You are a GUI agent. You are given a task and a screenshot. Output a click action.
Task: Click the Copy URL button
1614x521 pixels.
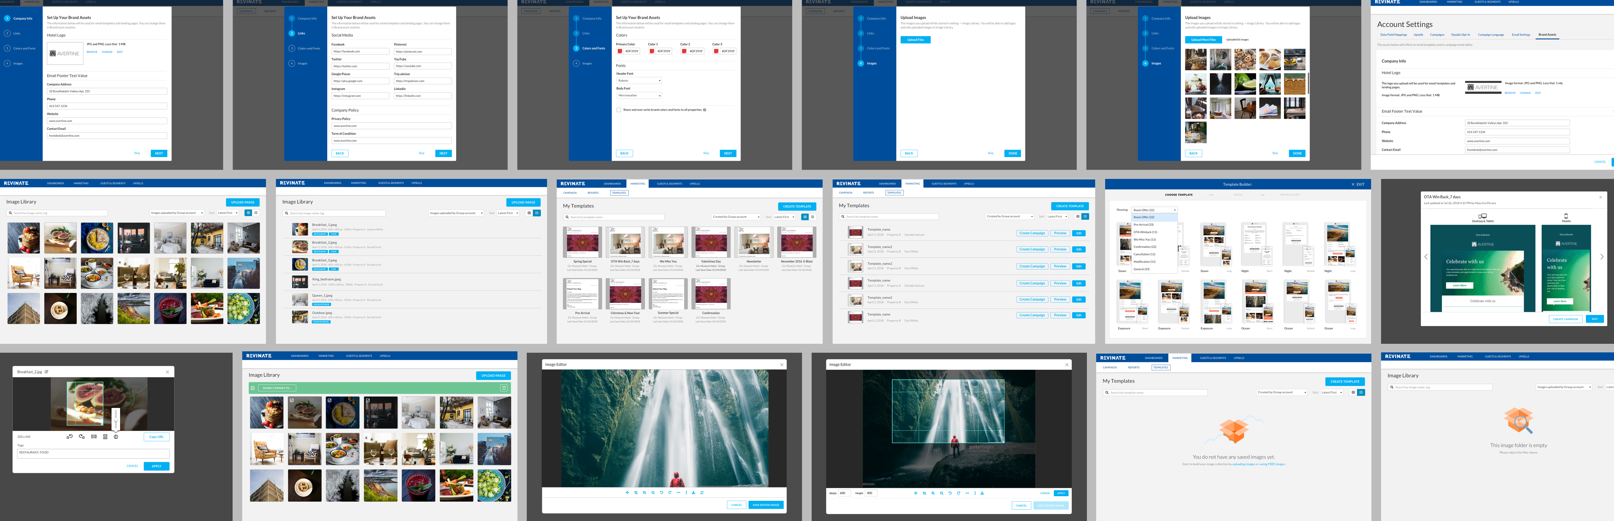pyautogui.click(x=156, y=437)
